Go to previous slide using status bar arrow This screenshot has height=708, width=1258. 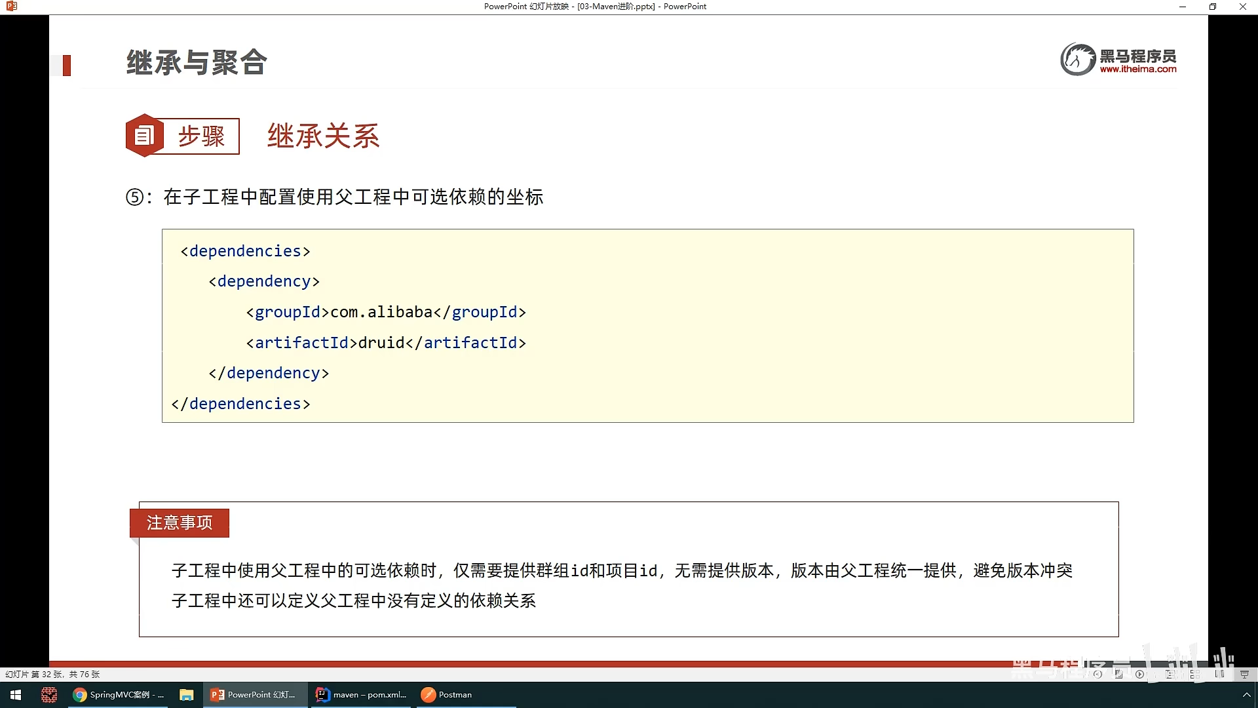(x=1097, y=674)
